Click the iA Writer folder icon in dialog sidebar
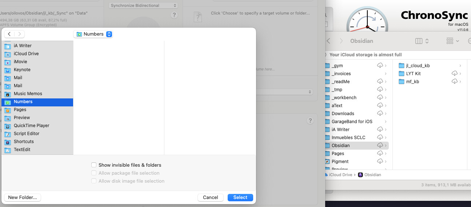Screen dimensions: 471x207 point(8,46)
